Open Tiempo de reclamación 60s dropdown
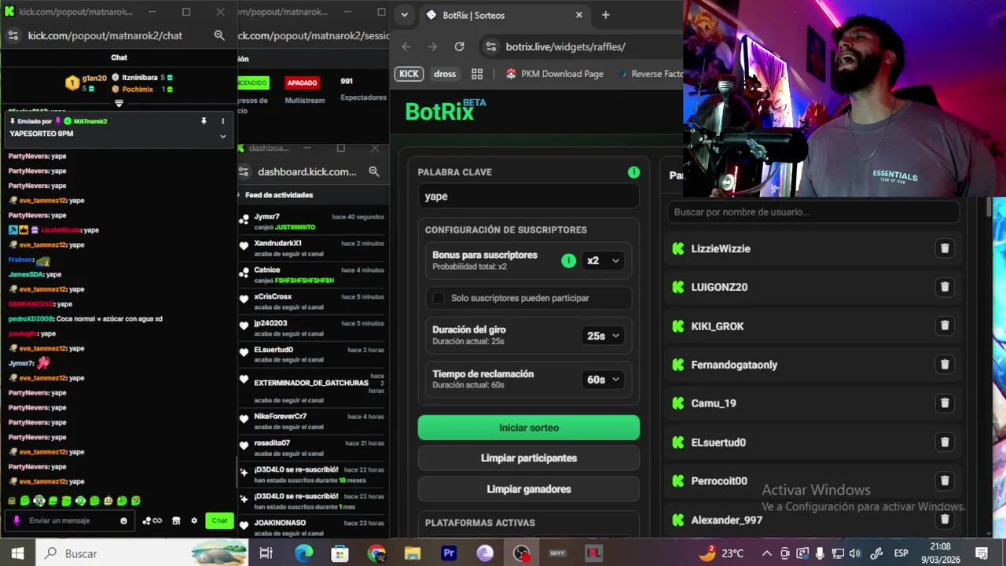The width and height of the screenshot is (1006, 566). click(603, 380)
